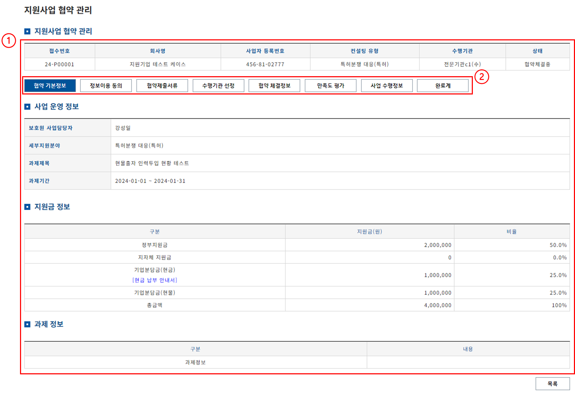Select the 사업 수행정보 tab
The height and width of the screenshot is (394, 575).
pos(386,86)
